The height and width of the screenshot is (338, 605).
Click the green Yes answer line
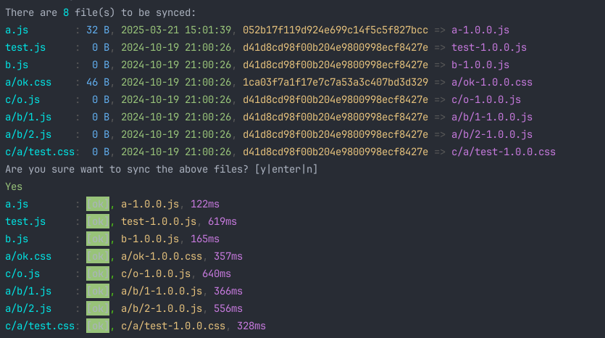(x=14, y=186)
